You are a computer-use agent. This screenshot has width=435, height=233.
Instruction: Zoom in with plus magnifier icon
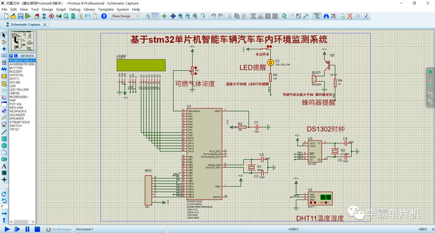(x=180, y=16)
